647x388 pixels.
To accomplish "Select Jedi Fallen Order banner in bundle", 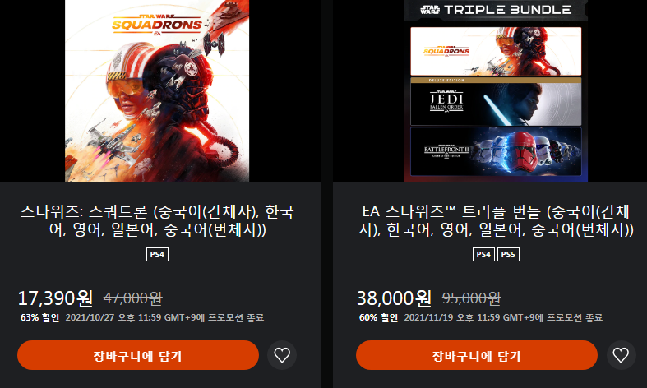I will (496, 102).
